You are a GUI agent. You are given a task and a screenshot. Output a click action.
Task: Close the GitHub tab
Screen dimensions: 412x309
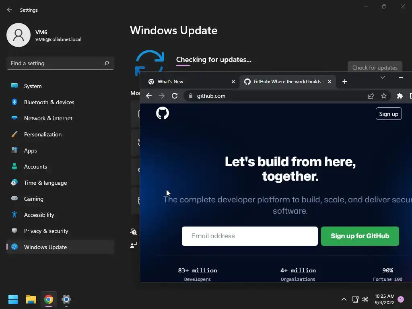point(330,82)
